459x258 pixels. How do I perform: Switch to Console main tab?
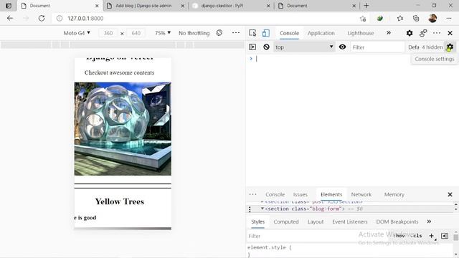point(289,33)
